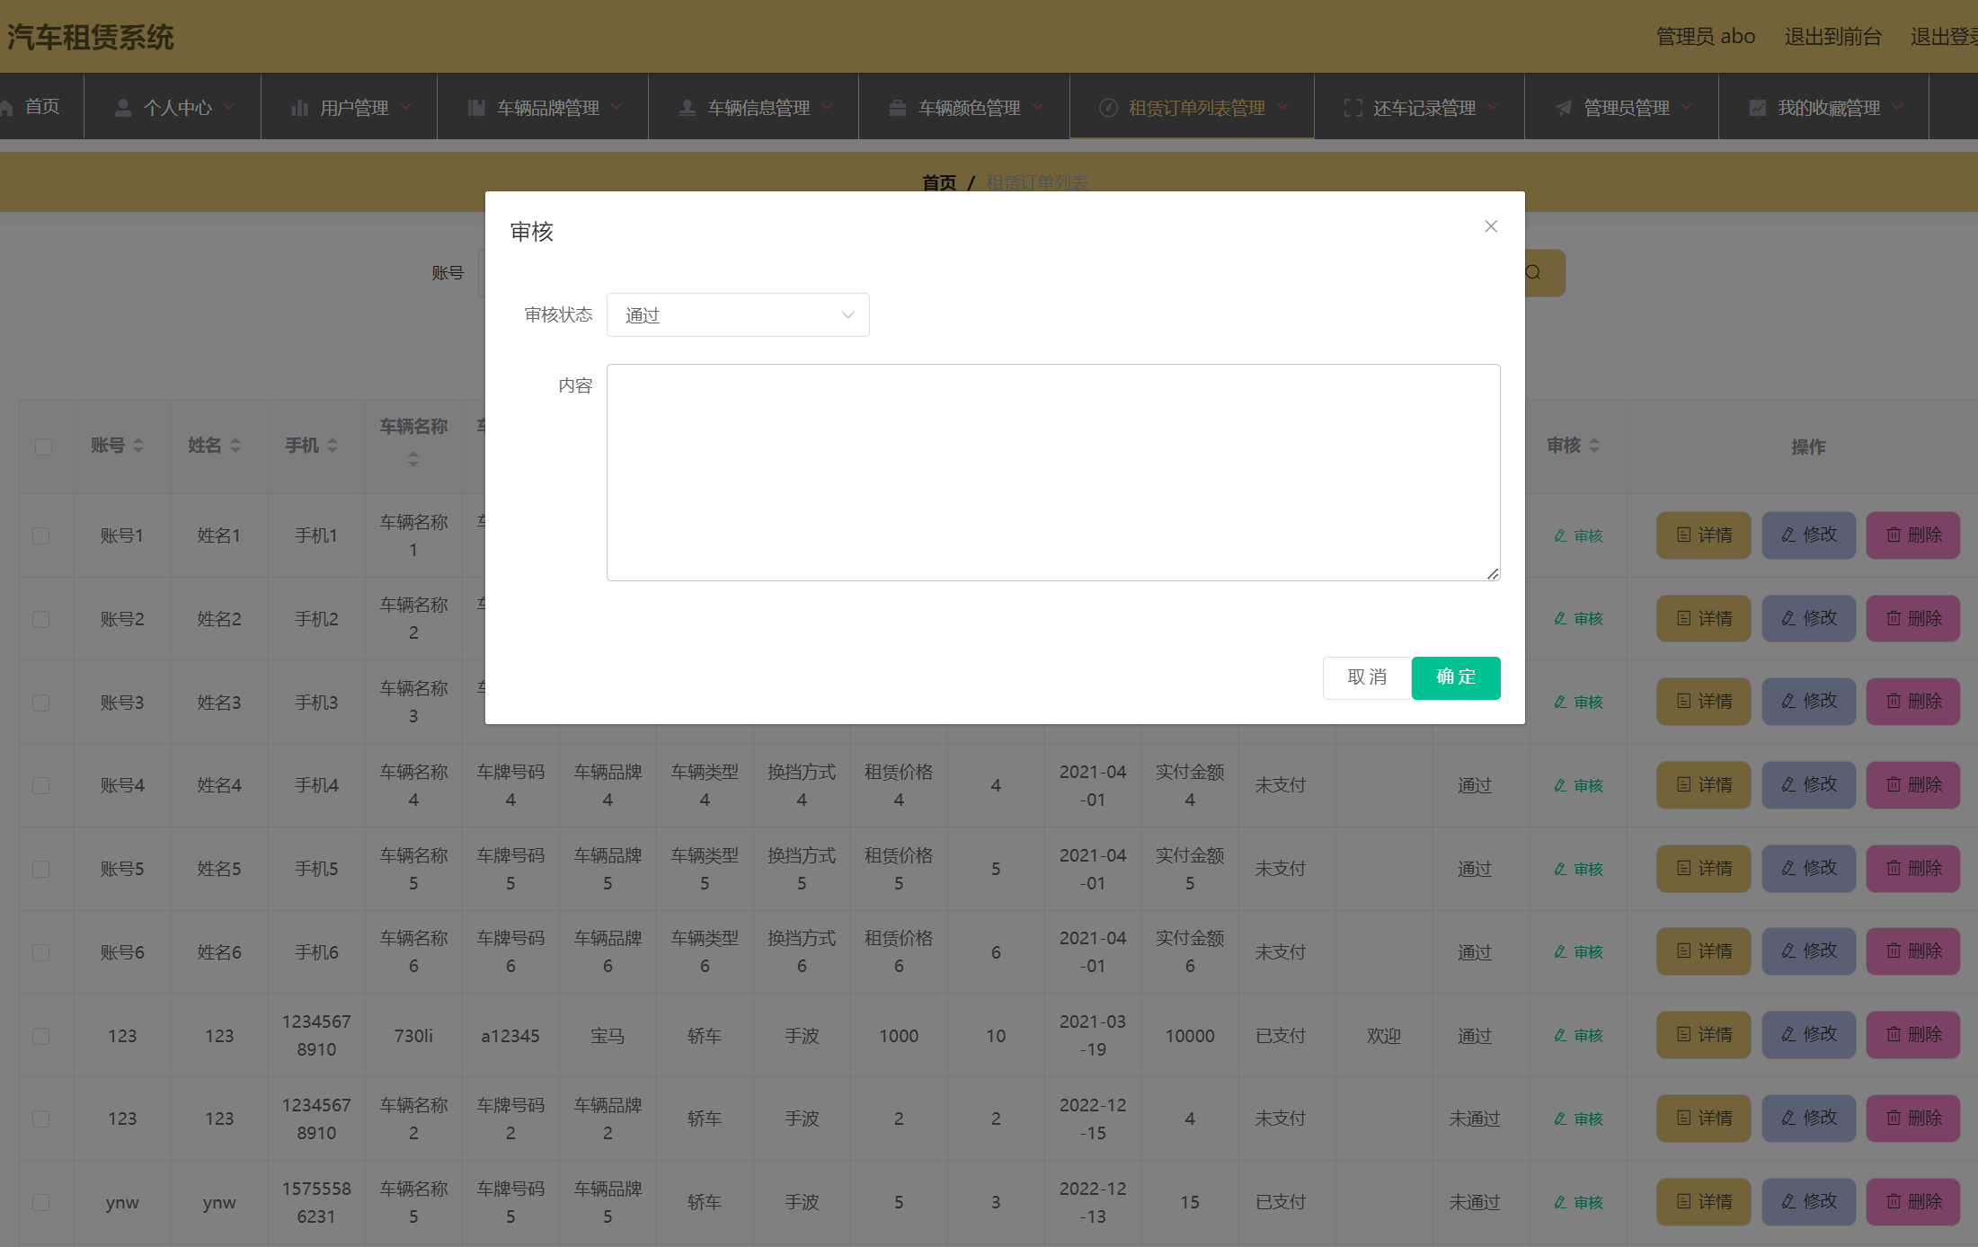Click the 取消 button

[x=1367, y=677]
